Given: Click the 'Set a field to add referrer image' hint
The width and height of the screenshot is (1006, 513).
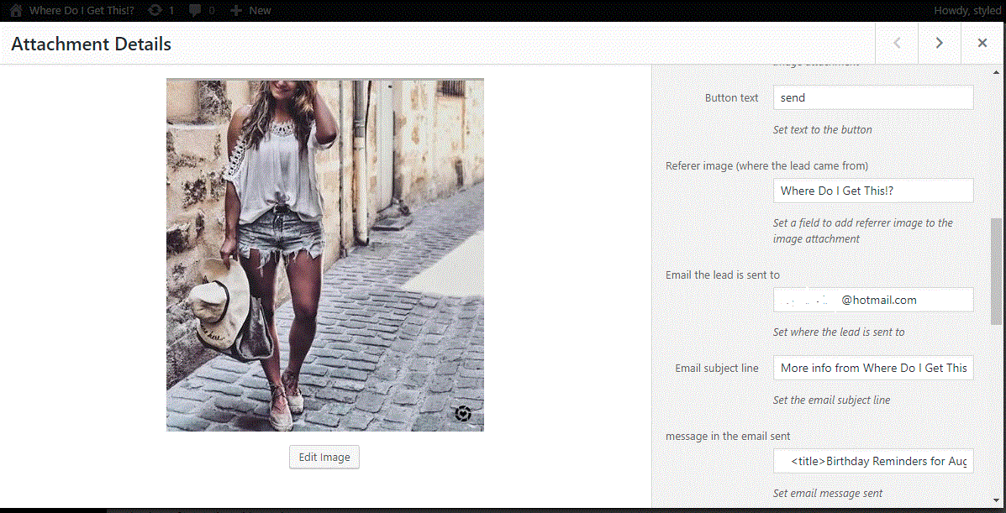Looking at the screenshot, I should point(863,231).
